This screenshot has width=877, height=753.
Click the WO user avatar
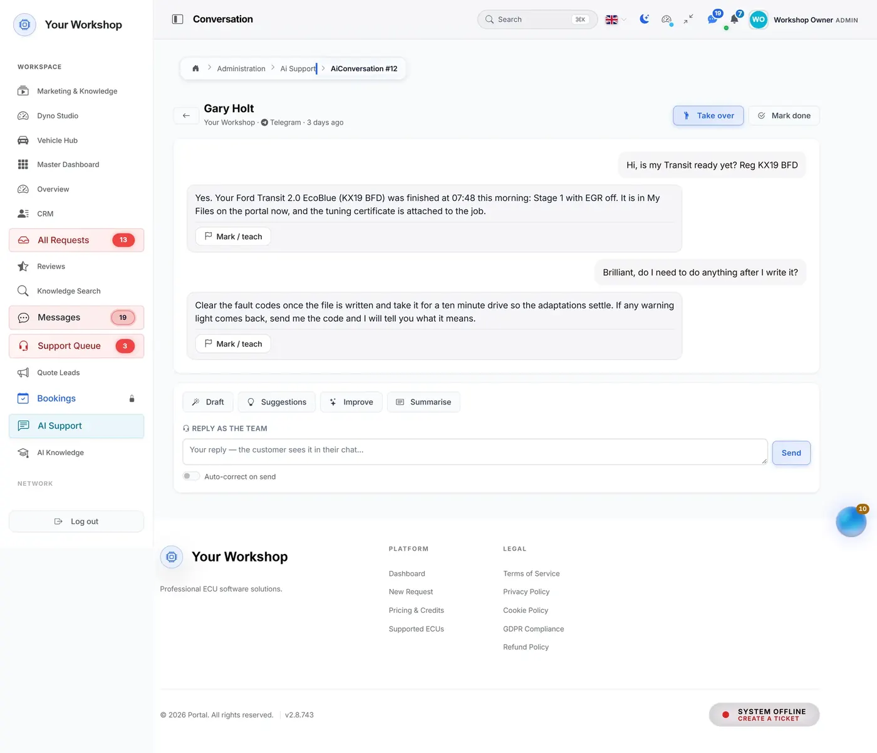click(758, 19)
